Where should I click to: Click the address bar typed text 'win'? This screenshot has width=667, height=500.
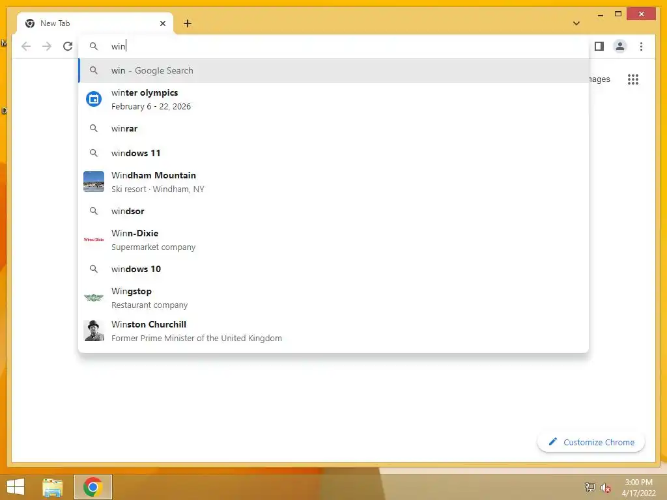click(119, 46)
